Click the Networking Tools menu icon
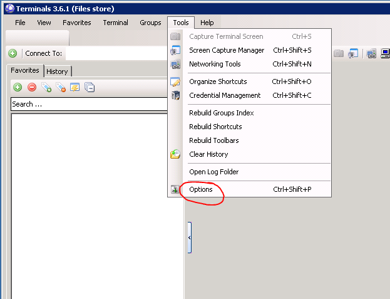The width and height of the screenshot is (390, 299). [175, 64]
